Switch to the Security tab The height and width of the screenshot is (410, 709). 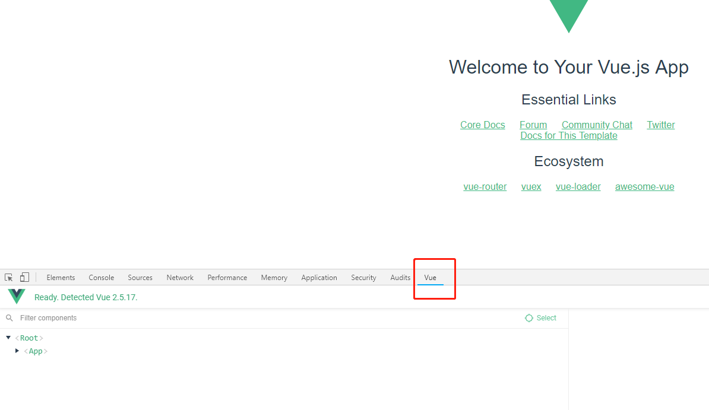[x=363, y=278]
